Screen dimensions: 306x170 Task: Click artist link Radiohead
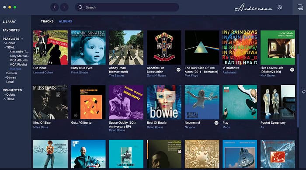point(229,73)
